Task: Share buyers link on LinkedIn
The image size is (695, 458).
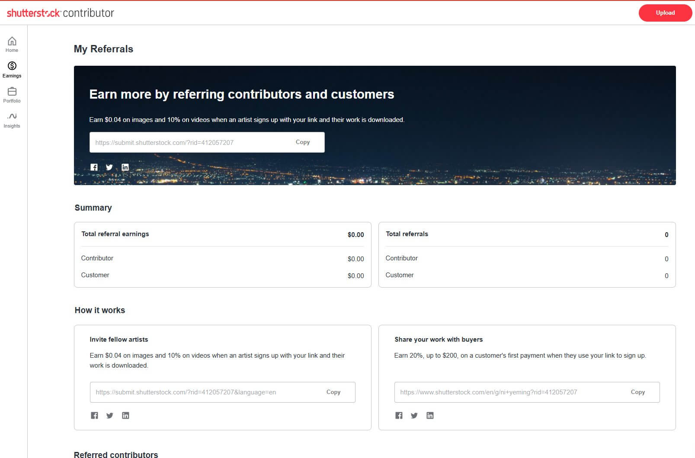Action: (430, 416)
